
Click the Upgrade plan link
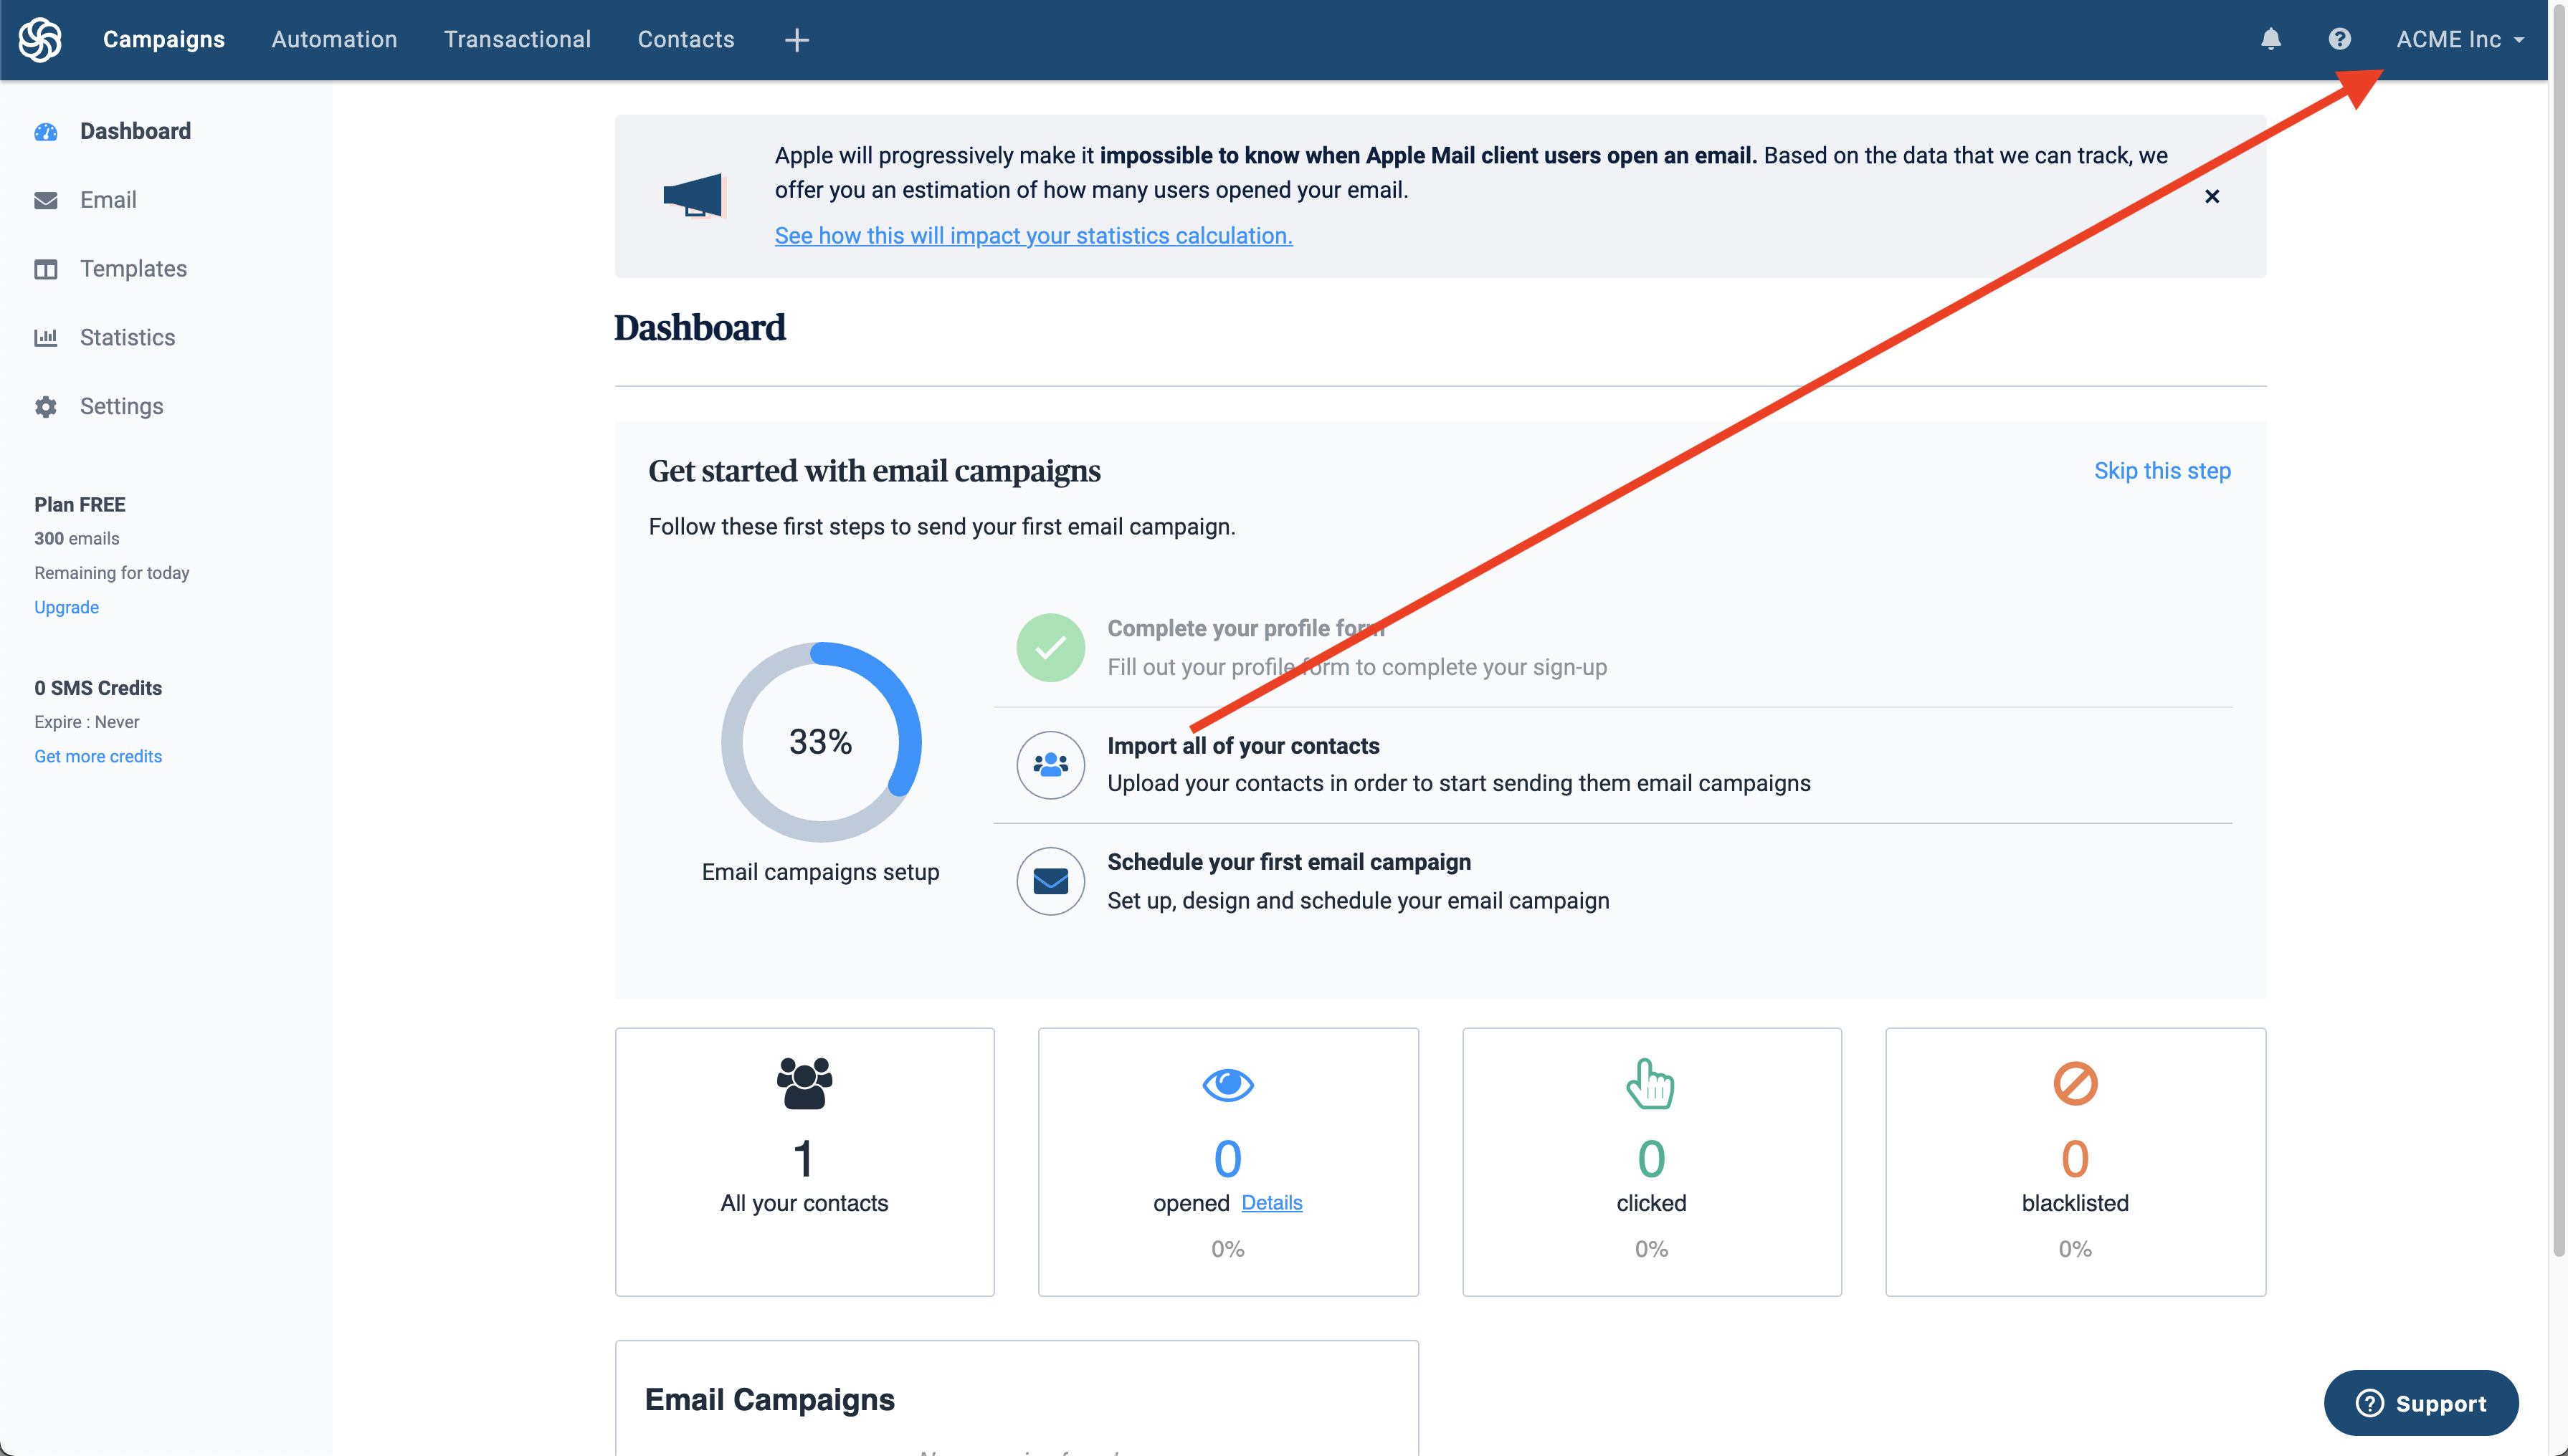(66, 607)
